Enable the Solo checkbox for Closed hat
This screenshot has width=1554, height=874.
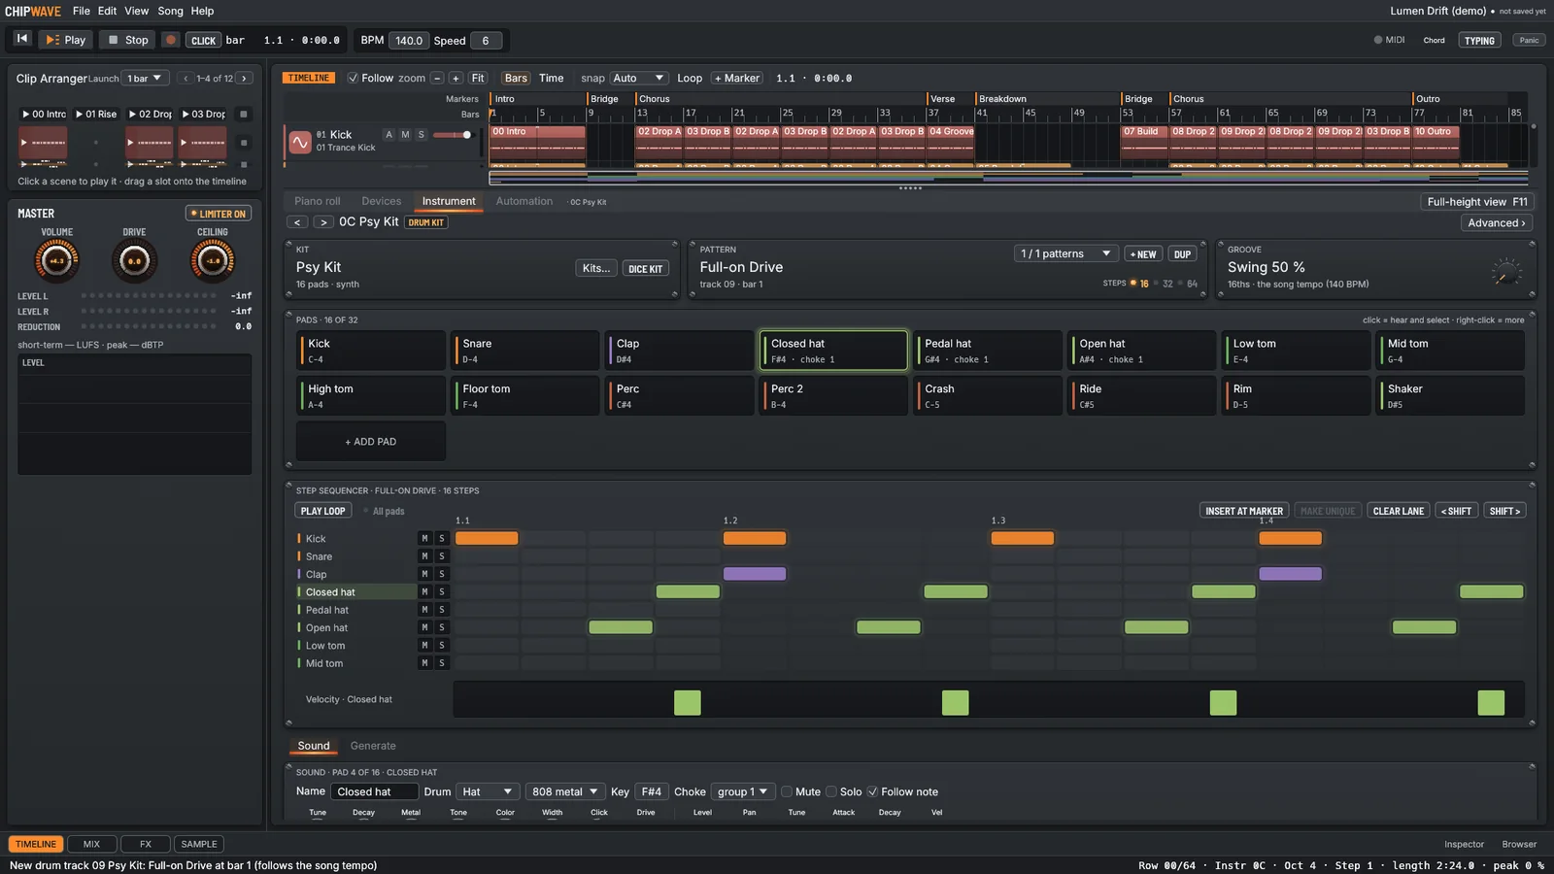click(831, 791)
